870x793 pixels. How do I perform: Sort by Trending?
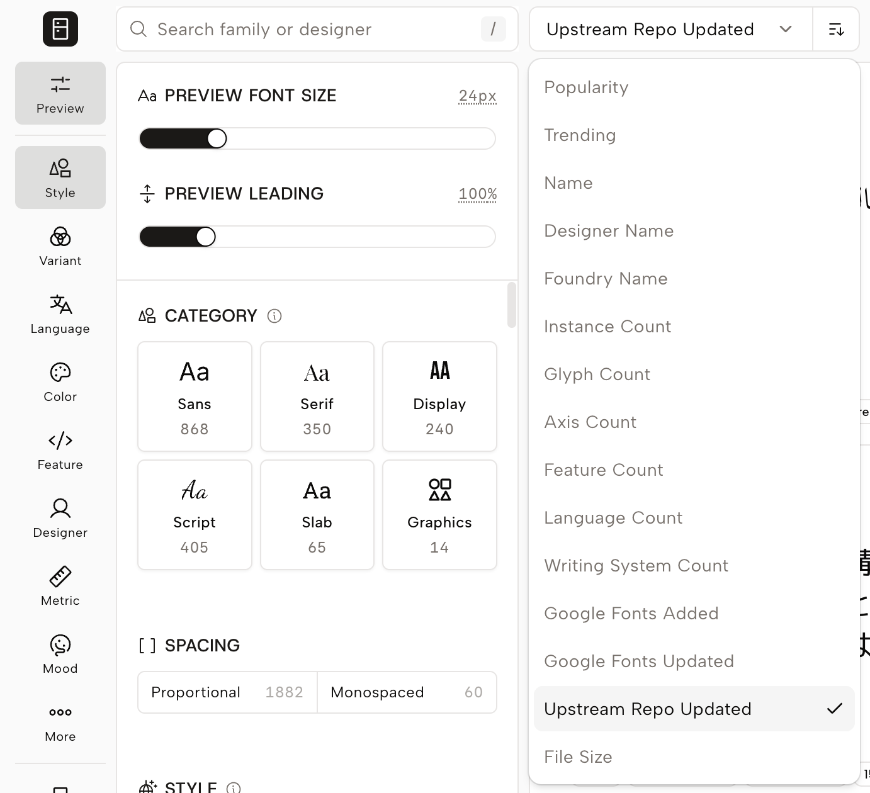coord(694,135)
